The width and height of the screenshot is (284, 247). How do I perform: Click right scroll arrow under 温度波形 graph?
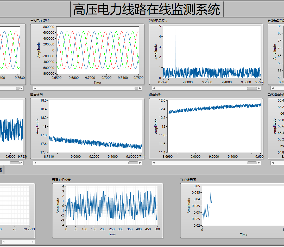140,163
